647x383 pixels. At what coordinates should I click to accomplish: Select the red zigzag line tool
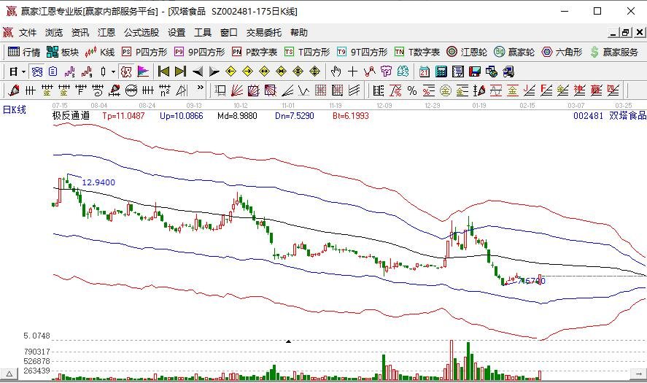click(x=369, y=71)
